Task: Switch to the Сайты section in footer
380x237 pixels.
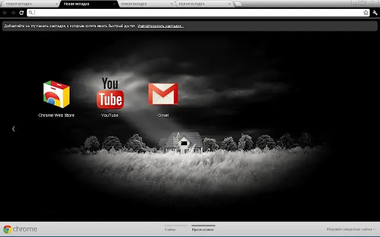Action: pyautogui.click(x=170, y=229)
